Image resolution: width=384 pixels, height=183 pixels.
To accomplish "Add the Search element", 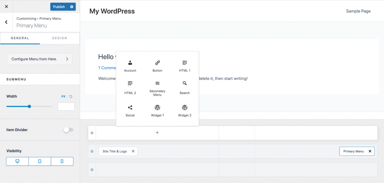I will [x=184, y=88].
